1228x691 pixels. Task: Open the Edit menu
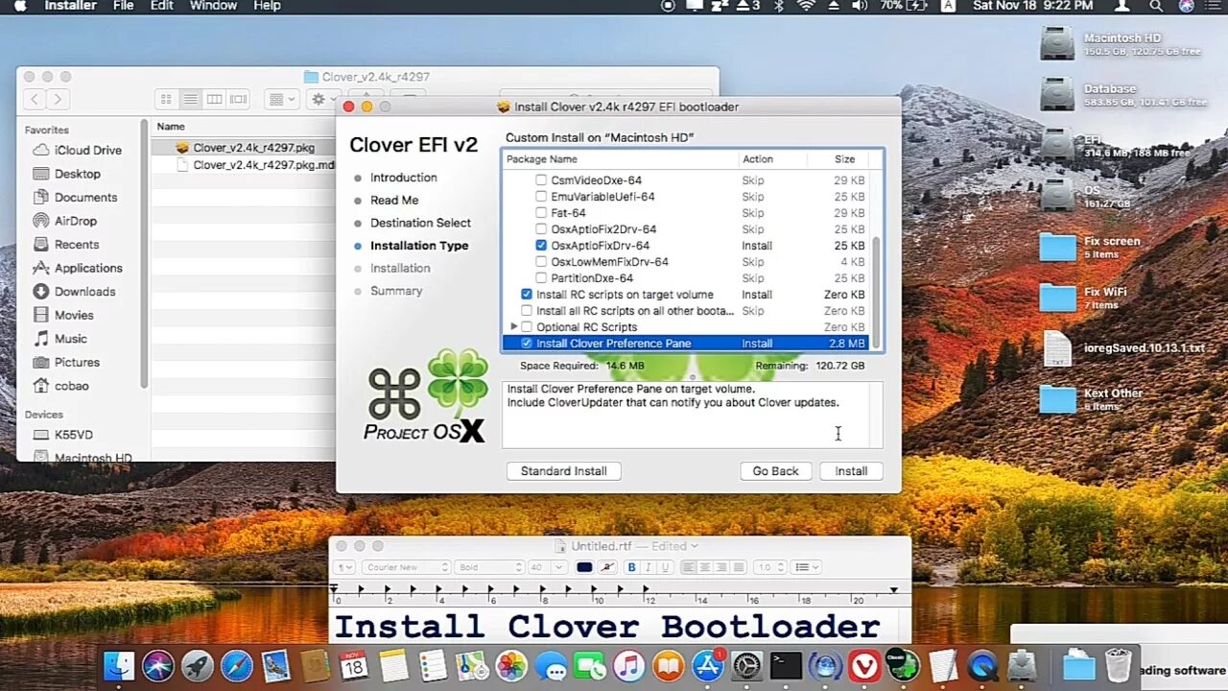tap(162, 6)
